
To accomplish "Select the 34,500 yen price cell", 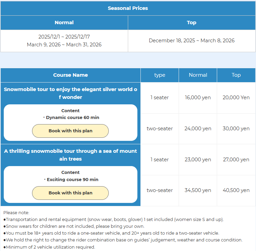I will pos(198,190).
